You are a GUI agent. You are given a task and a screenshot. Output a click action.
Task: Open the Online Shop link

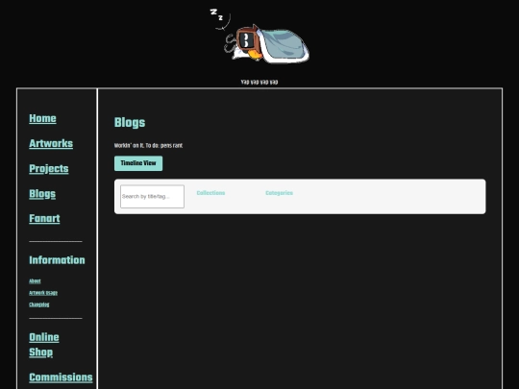tap(44, 345)
